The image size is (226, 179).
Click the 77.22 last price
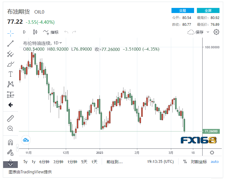pyautogui.click(x=15, y=22)
